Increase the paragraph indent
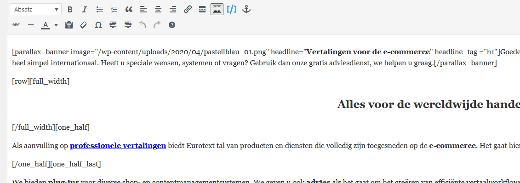 coord(128,25)
